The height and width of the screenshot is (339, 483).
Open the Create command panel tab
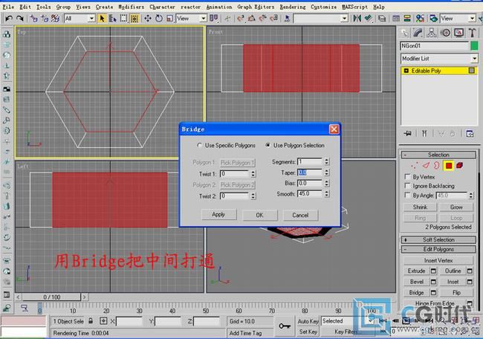(405, 33)
